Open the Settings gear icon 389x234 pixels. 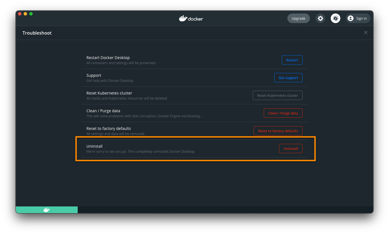click(x=320, y=18)
